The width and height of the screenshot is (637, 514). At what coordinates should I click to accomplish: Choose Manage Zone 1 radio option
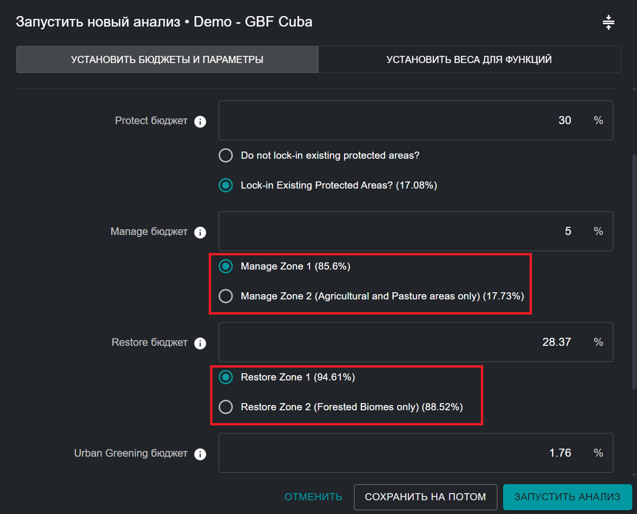[226, 266]
